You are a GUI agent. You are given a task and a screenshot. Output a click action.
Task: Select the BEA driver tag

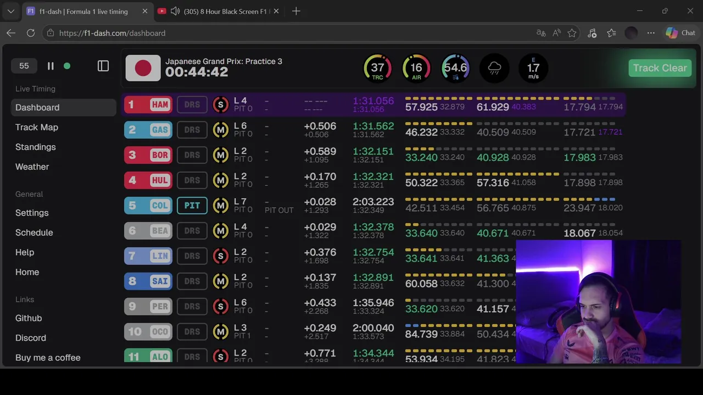(148, 230)
